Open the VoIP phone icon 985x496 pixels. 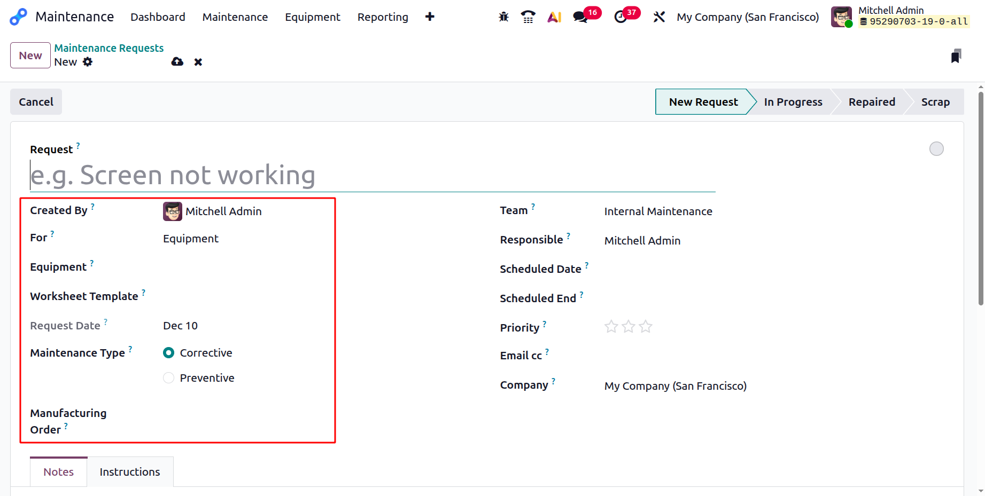(x=528, y=17)
